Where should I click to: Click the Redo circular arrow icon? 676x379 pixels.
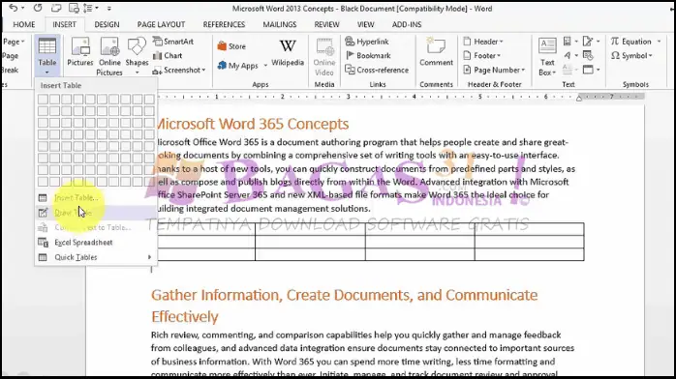pos(38,8)
